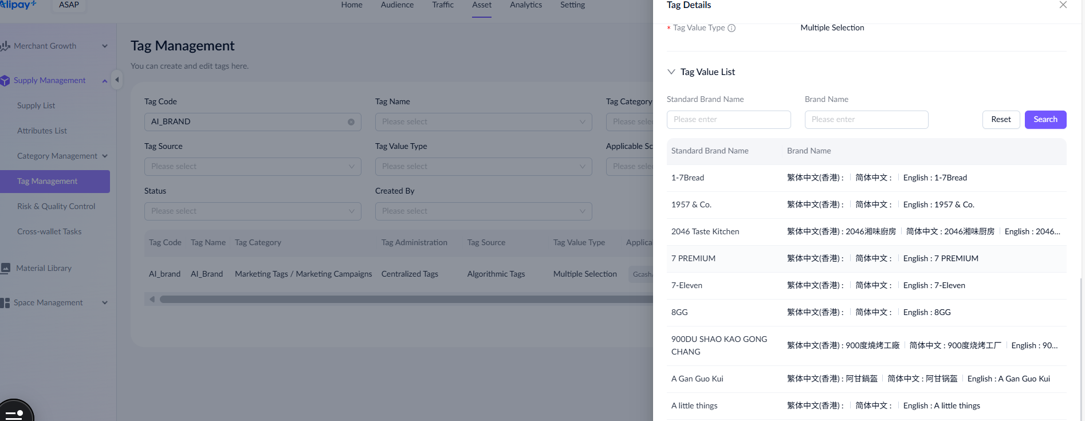The width and height of the screenshot is (1085, 421).
Task: Click the Multiple Selection cell in table
Action: pos(585,274)
